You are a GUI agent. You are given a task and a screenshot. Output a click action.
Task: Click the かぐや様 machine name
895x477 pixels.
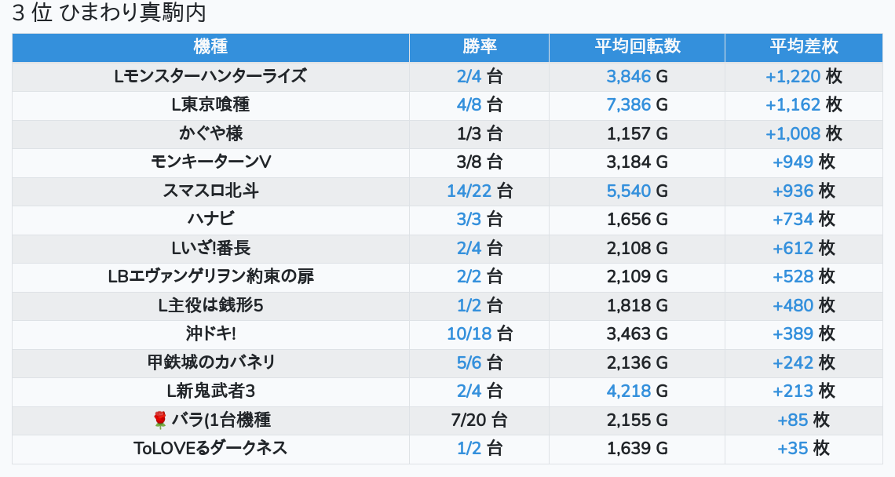point(210,134)
